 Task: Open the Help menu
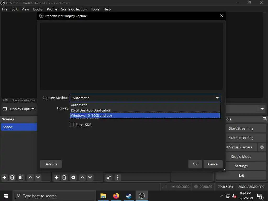[107, 9]
